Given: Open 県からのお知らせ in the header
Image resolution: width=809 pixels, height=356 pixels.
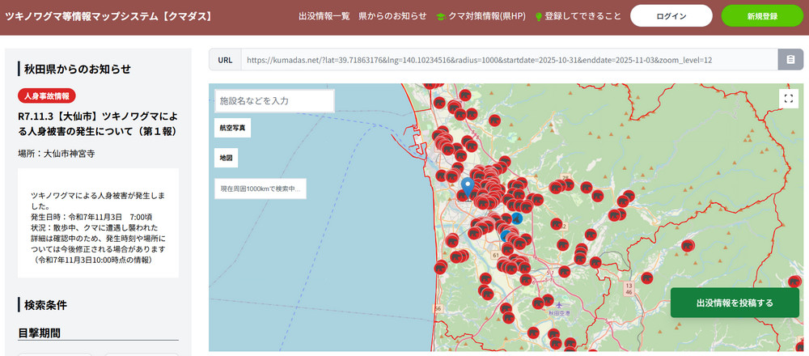Looking at the screenshot, I should [392, 16].
